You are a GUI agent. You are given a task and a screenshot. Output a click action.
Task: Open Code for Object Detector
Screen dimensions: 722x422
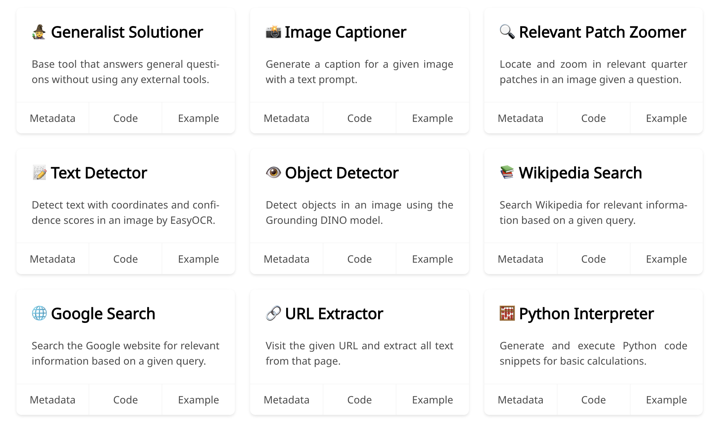pos(360,259)
